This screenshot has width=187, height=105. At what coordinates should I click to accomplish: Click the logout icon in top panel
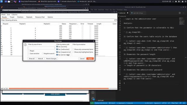tap(186, 1)
